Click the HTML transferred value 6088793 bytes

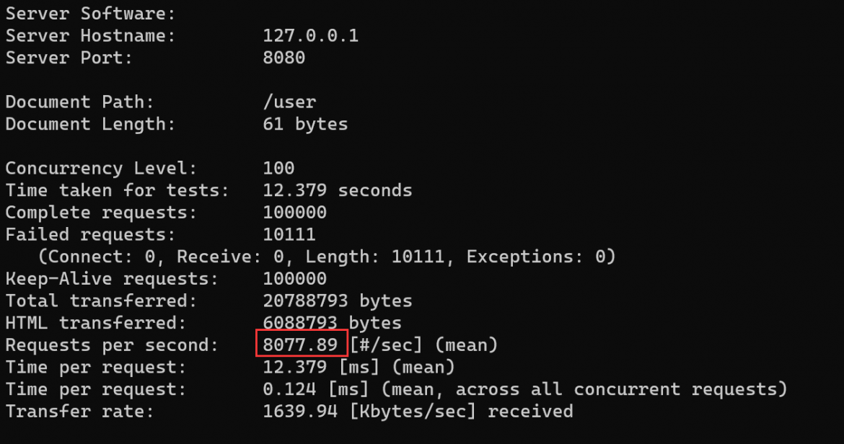332,322
